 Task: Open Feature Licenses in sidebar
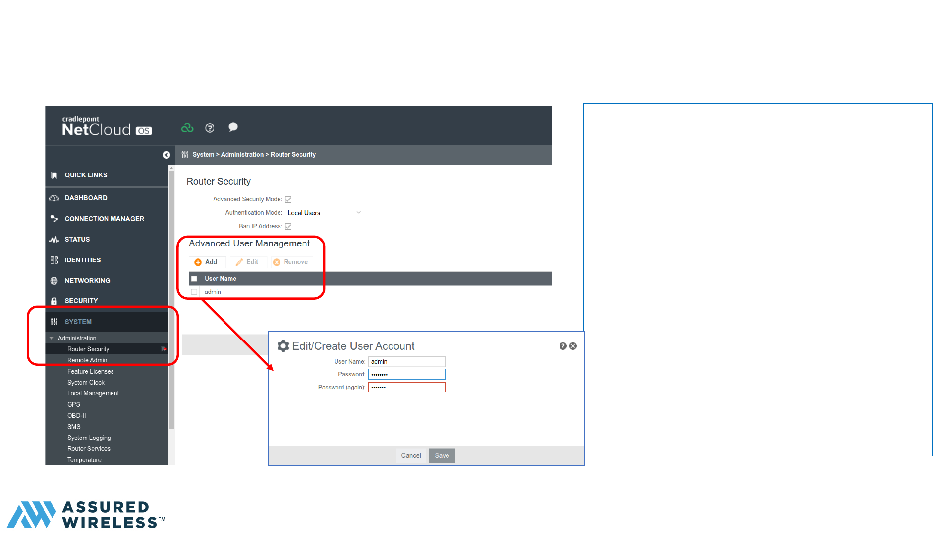pyautogui.click(x=91, y=371)
